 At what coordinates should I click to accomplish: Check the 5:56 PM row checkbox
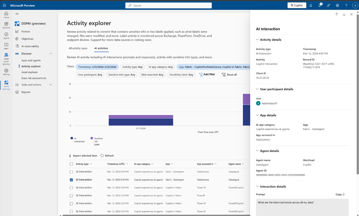(71, 188)
